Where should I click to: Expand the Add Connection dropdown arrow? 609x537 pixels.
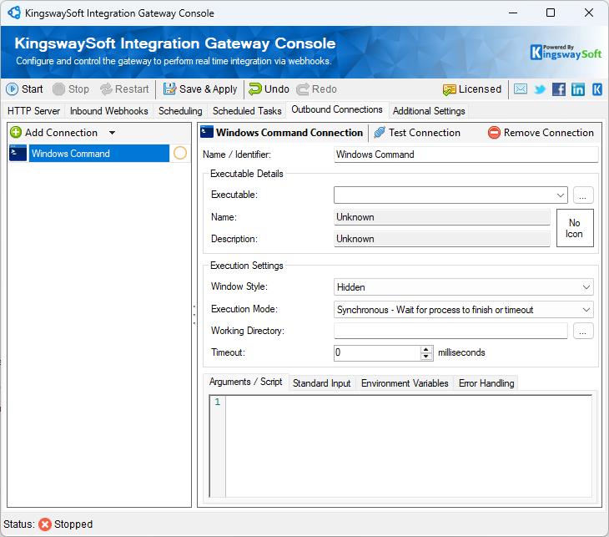113,133
